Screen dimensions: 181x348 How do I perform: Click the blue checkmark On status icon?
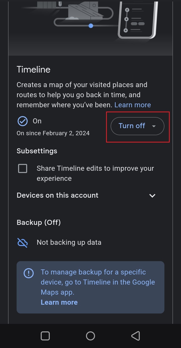(22, 121)
